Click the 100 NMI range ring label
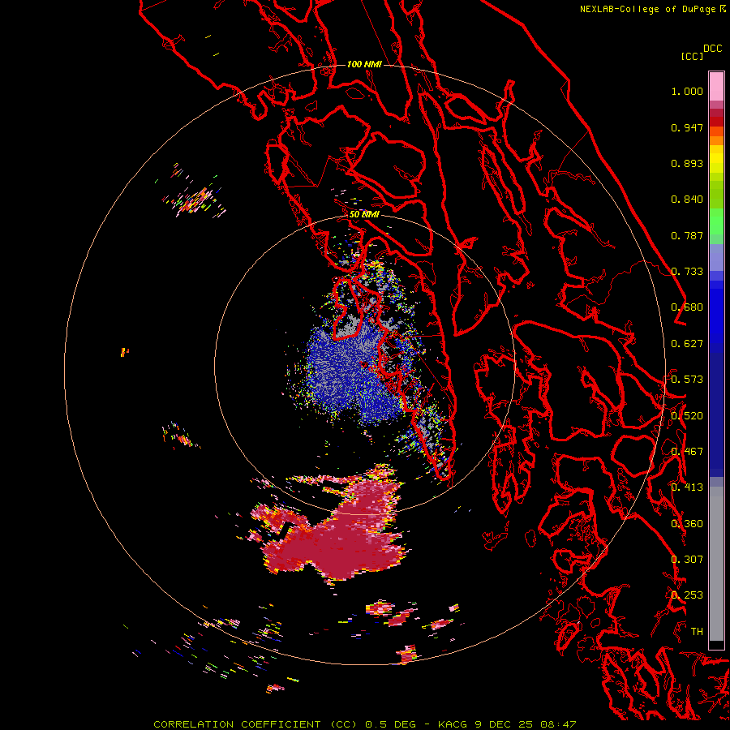This screenshot has height=730, width=730. pos(364,64)
